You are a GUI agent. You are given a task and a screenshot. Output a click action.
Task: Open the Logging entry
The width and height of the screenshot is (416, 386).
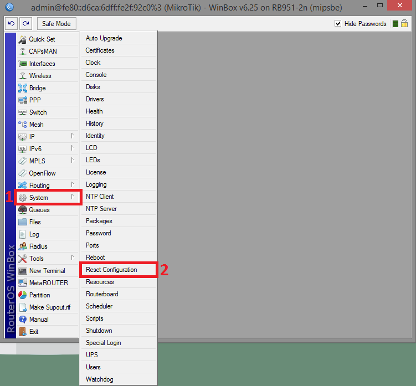(x=119, y=184)
